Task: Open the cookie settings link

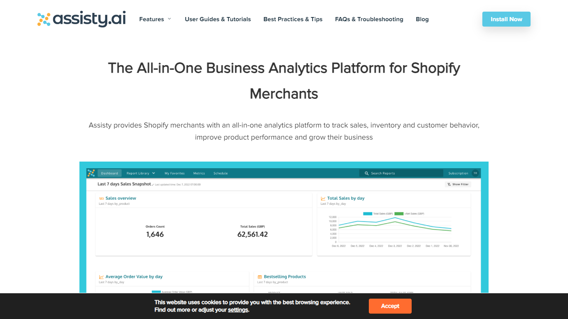Action: tap(238, 310)
